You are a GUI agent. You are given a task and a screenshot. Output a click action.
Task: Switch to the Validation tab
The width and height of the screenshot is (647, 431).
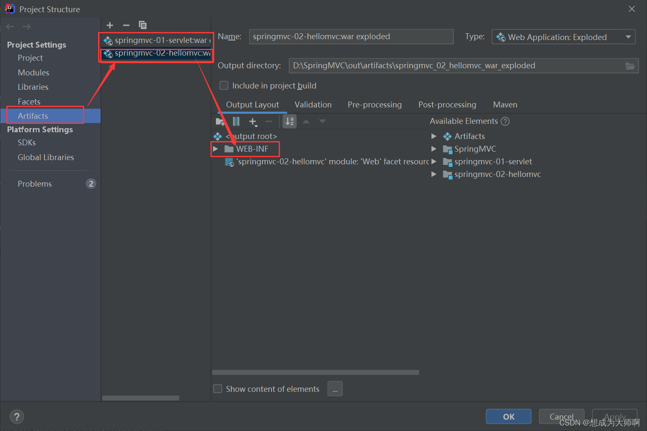313,104
